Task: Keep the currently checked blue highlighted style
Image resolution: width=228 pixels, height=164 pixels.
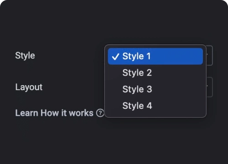Action: [155, 56]
